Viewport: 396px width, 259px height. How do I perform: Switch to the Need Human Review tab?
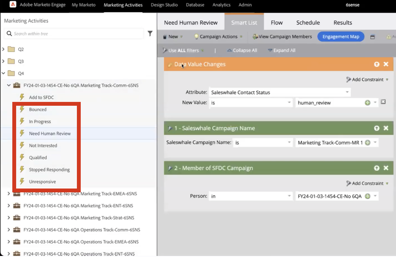click(x=191, y=23)
